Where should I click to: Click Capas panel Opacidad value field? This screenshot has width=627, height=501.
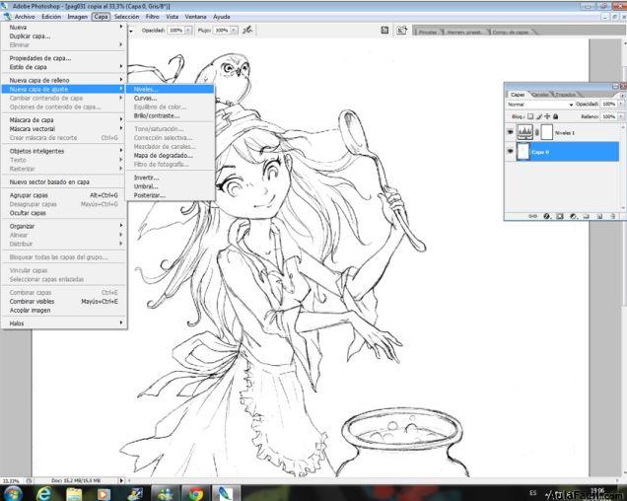pyautogui.click(x=608, y=104)
